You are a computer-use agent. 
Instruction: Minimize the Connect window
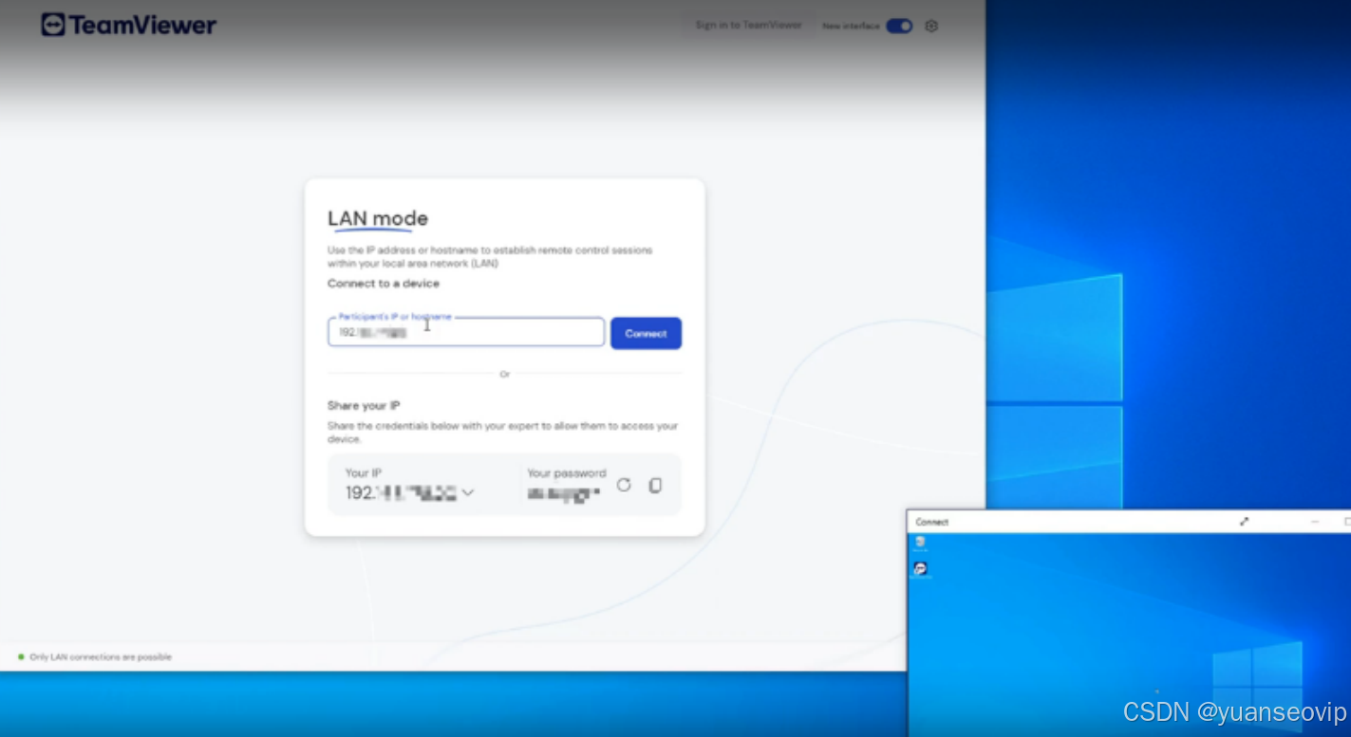pyautogui.click(x=1315, y=522)
